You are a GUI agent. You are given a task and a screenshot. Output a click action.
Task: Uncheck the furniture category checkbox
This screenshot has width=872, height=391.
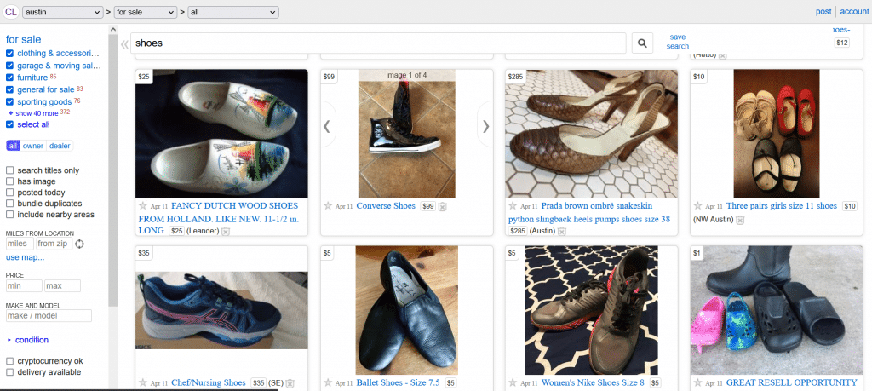pos(10,78)
